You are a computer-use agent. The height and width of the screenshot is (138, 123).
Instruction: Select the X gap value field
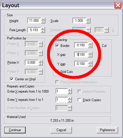[81, 55]
